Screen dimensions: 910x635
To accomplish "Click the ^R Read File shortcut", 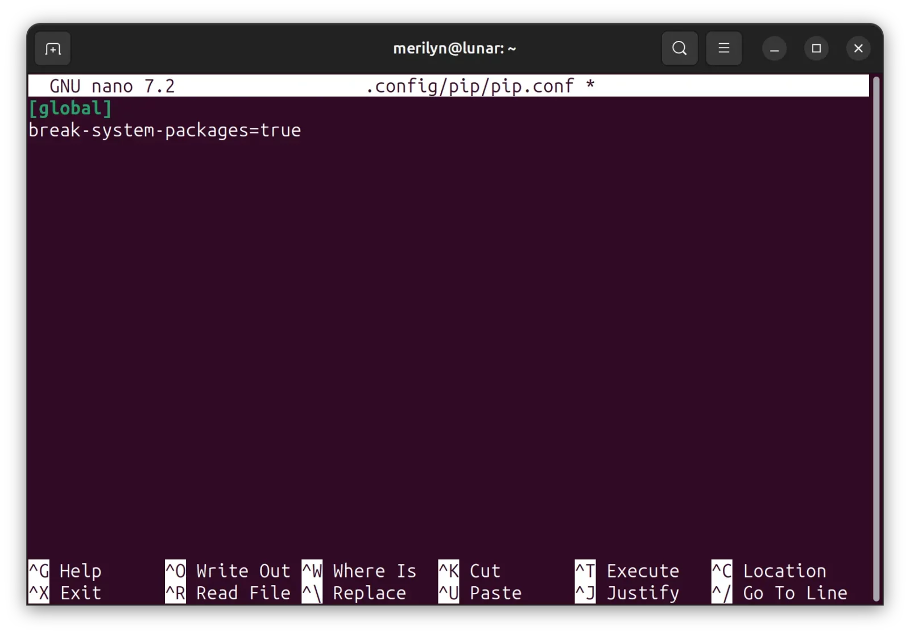I will (x=227, y=593).
